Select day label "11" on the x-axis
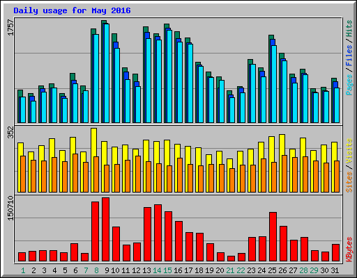 point(126,270)
